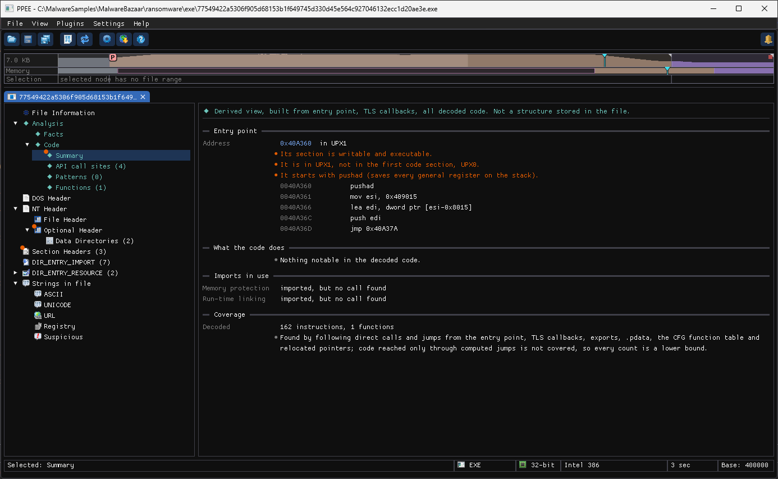Open the Facts analysis node

pos(53,134)
